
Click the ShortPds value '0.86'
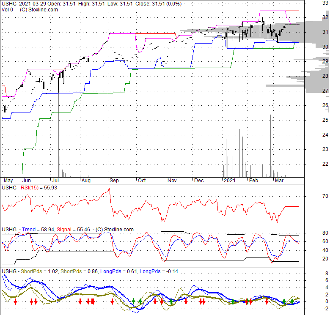click(92, 271)
